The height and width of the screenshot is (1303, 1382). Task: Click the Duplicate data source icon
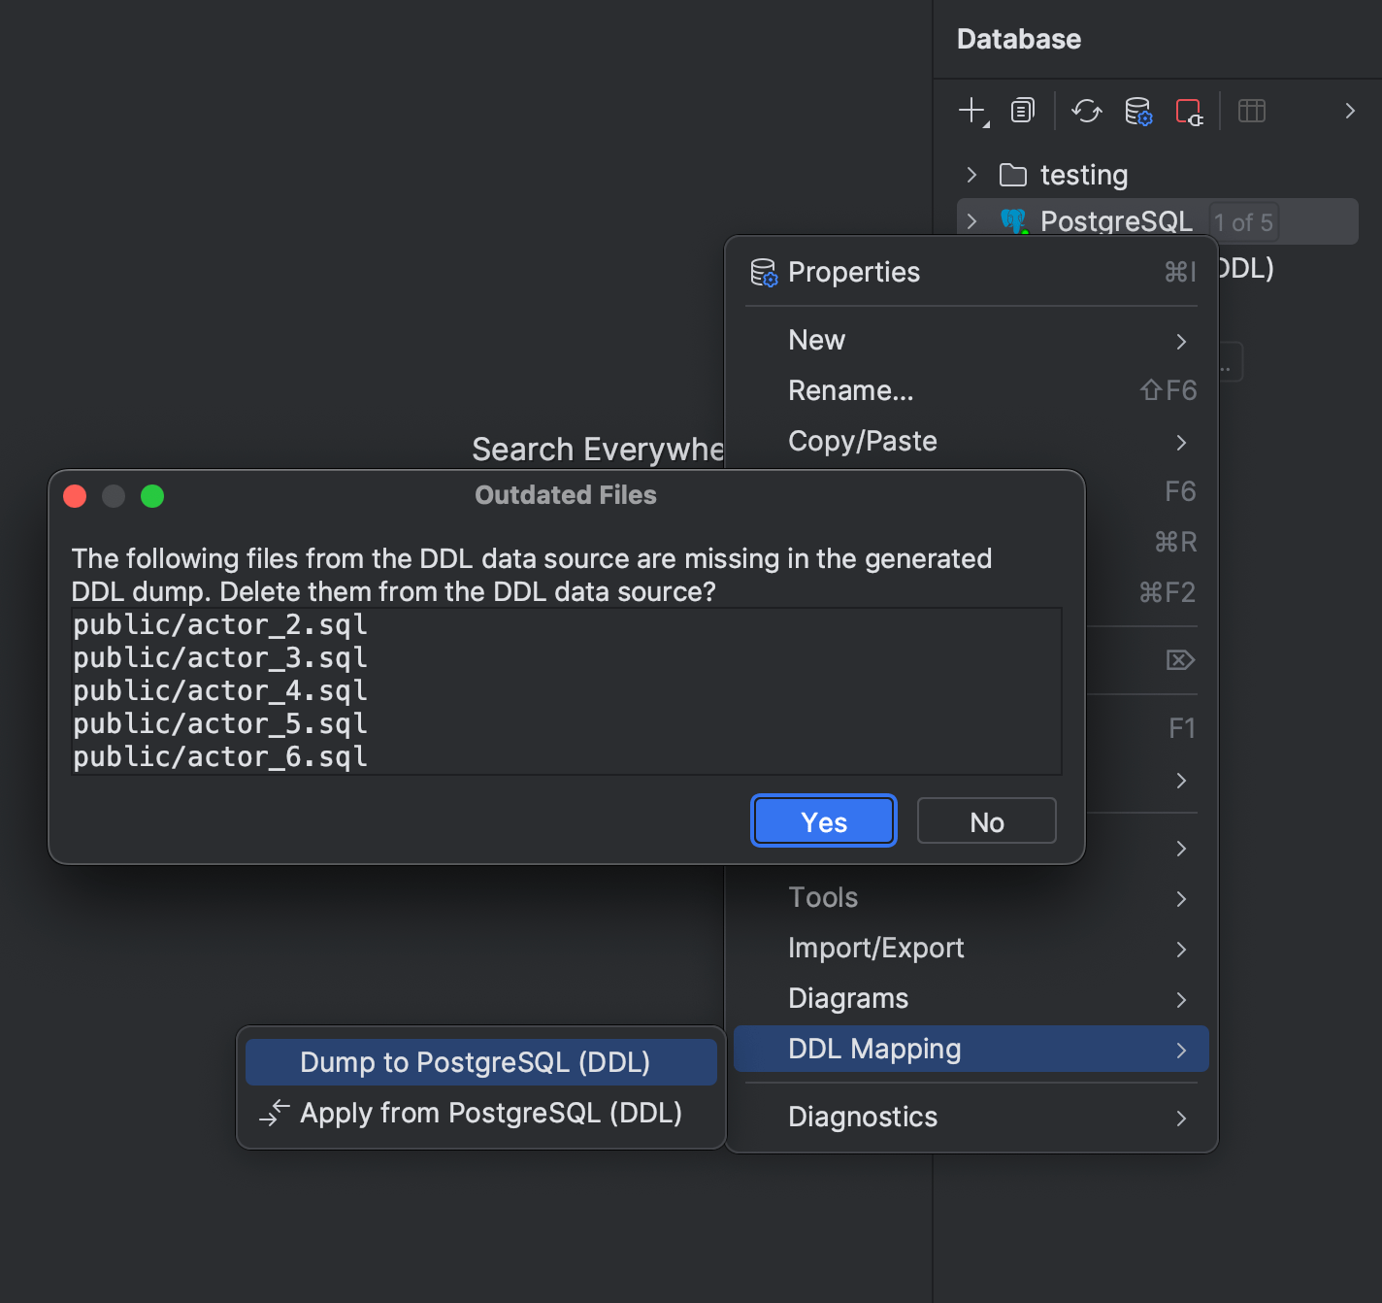click(1022, 111)
